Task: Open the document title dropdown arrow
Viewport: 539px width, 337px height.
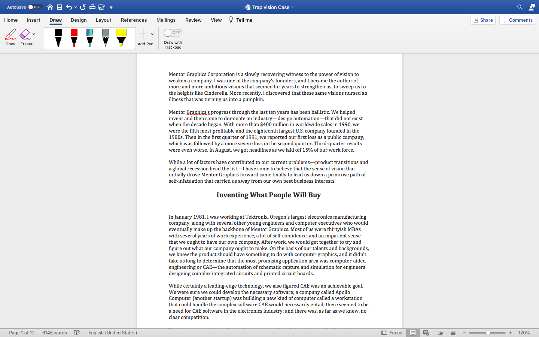Action: coord(293,7)
